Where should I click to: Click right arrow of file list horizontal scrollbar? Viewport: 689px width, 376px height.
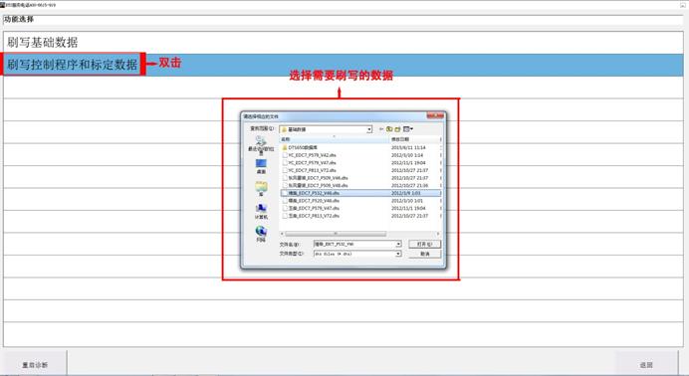[x=438, y=234]
